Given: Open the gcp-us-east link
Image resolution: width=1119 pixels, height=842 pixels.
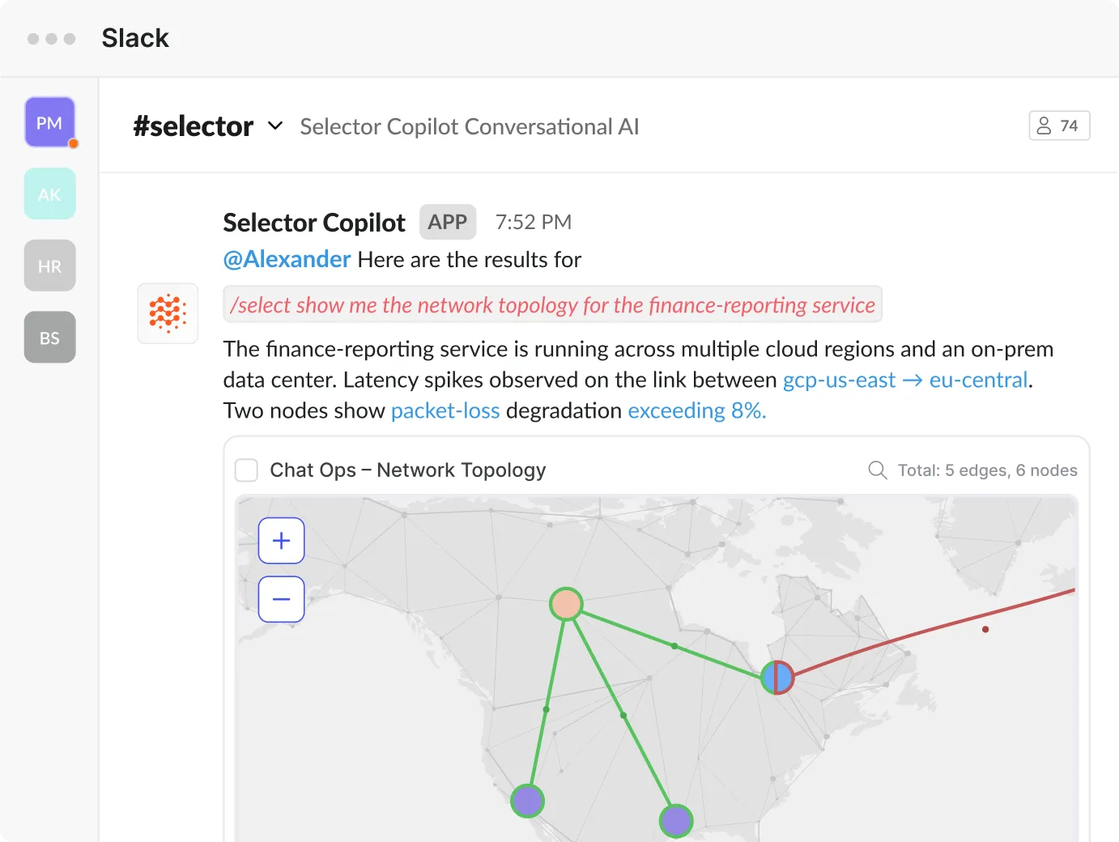Looking at the screenshot, I should tap(839, 380).
